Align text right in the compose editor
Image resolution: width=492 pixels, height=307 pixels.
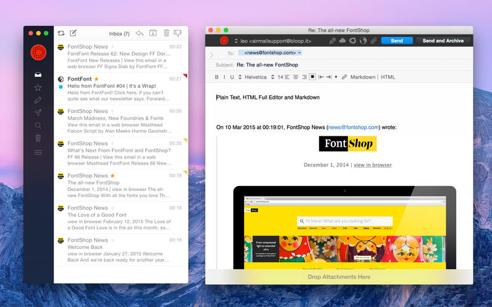pos(304,77)
